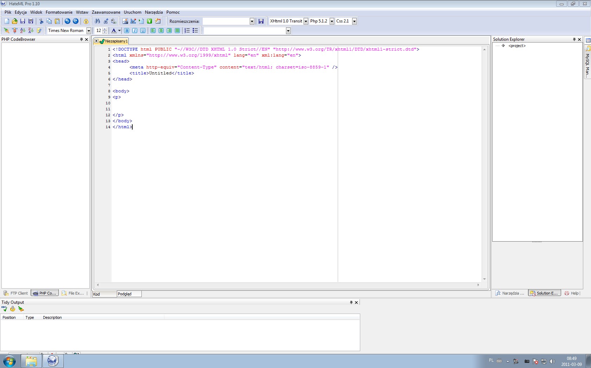This screenshot has width=591, height=368.
Task: Select the <project> node in Solution Explorer
Action: click(x=517, y=46)
